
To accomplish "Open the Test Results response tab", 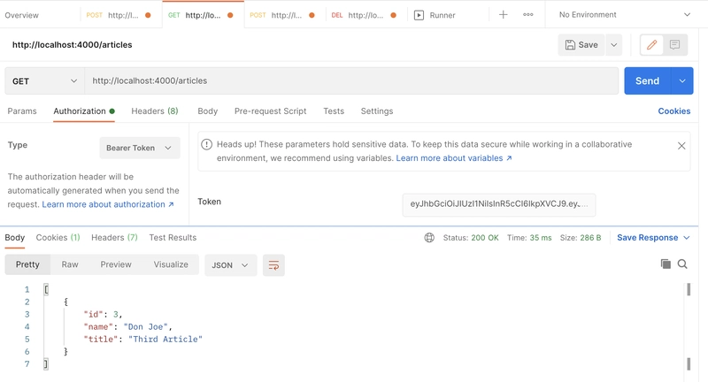I will (x=173, y=238).
